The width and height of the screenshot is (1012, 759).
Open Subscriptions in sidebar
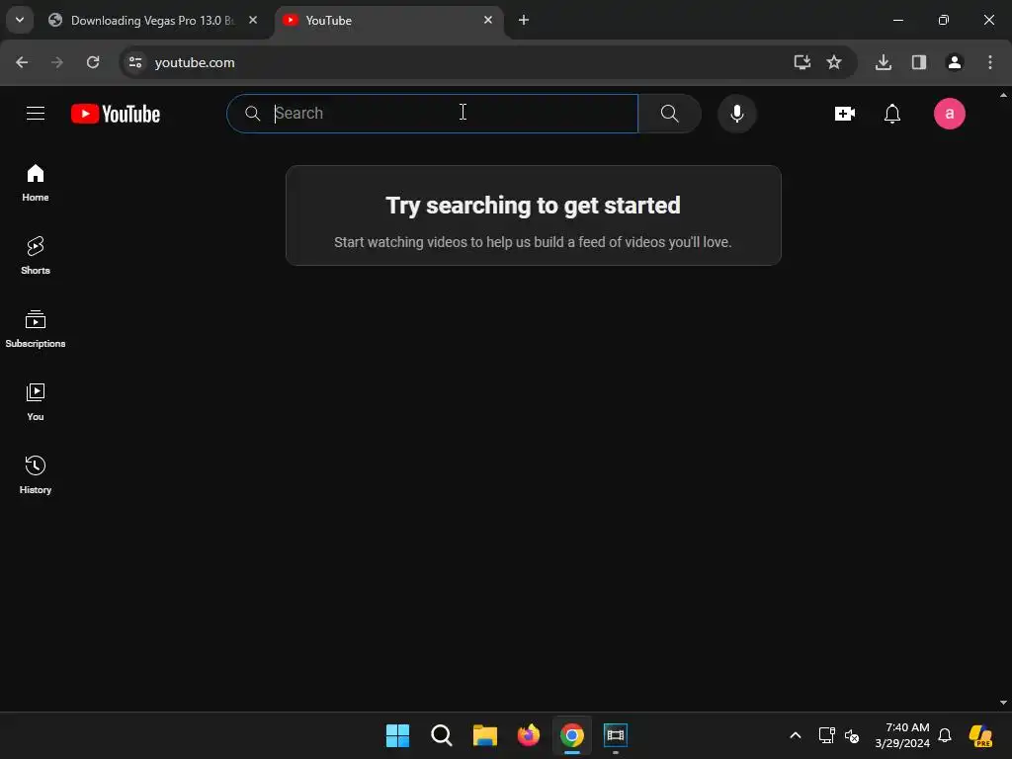click(36, 328)
